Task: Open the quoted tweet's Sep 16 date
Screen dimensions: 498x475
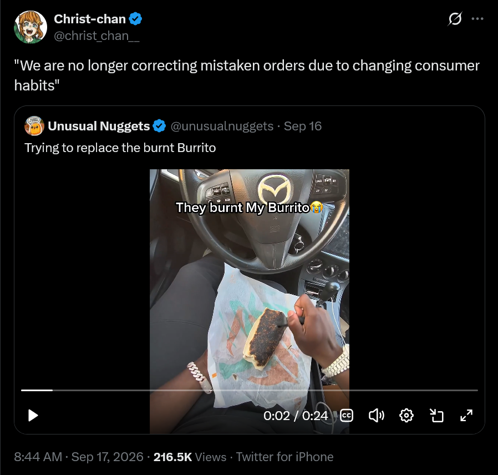Action: [x=303, y=126]
